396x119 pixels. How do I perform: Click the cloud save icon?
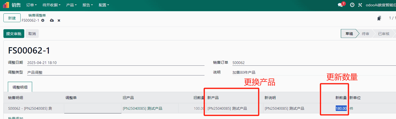click(52, 20)
